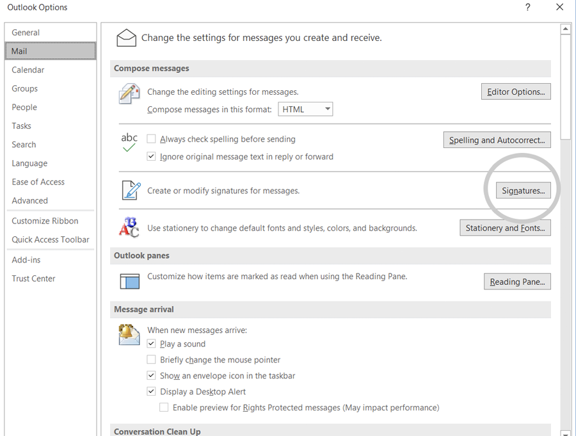
Task: Open Editor Options
Action: tap(516, 92)
